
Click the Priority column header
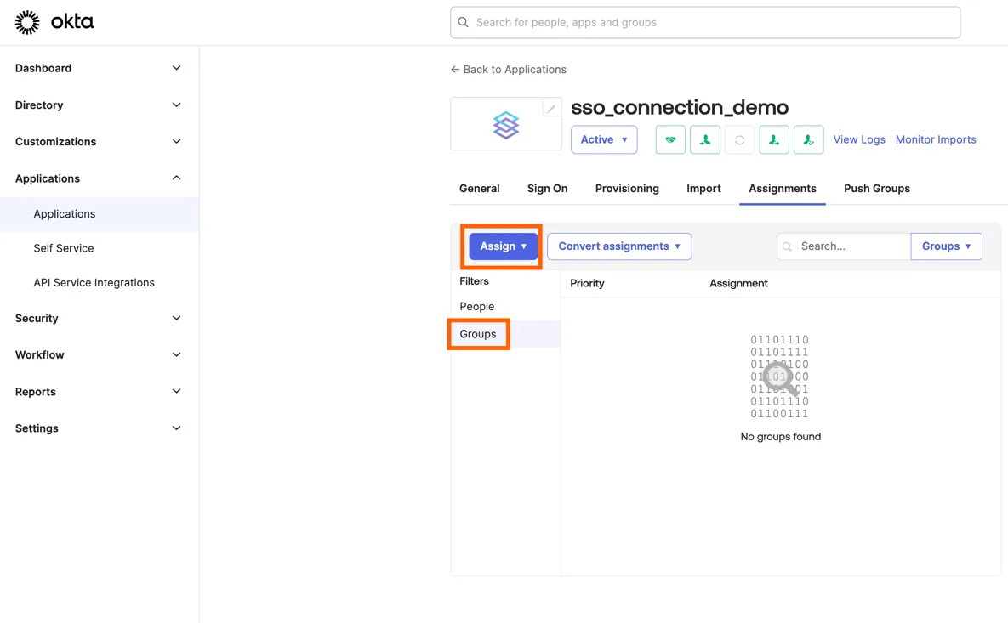pos(587,283)
